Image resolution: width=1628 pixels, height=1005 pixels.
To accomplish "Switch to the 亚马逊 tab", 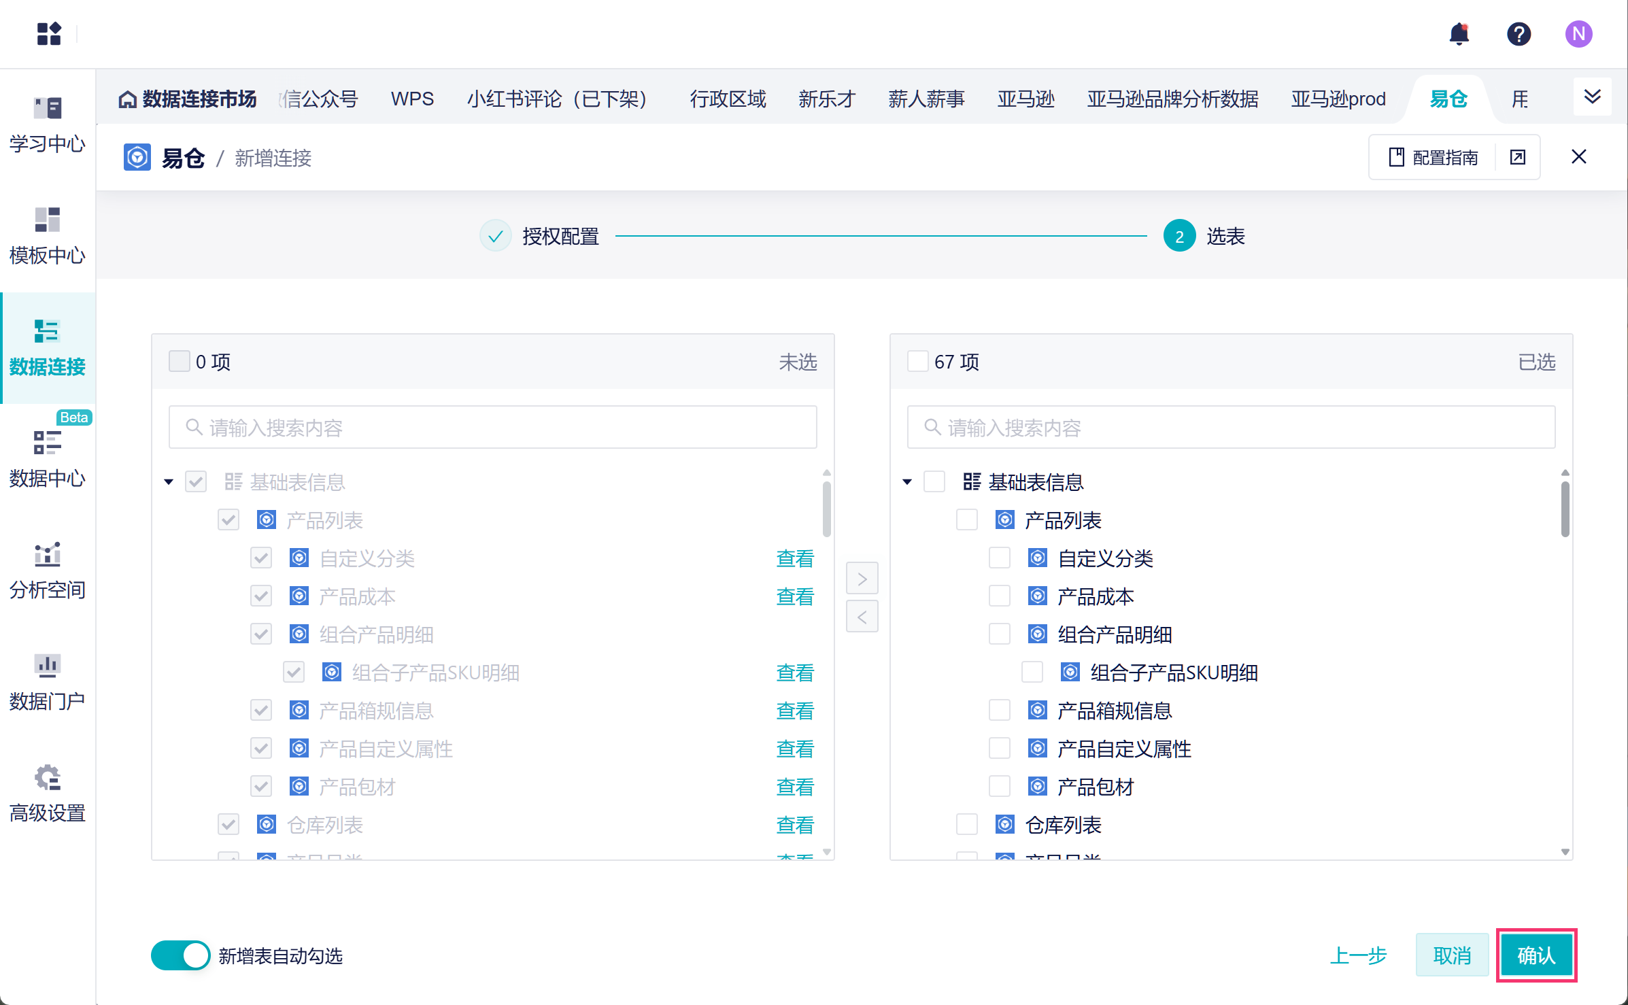I will 1025,99.
